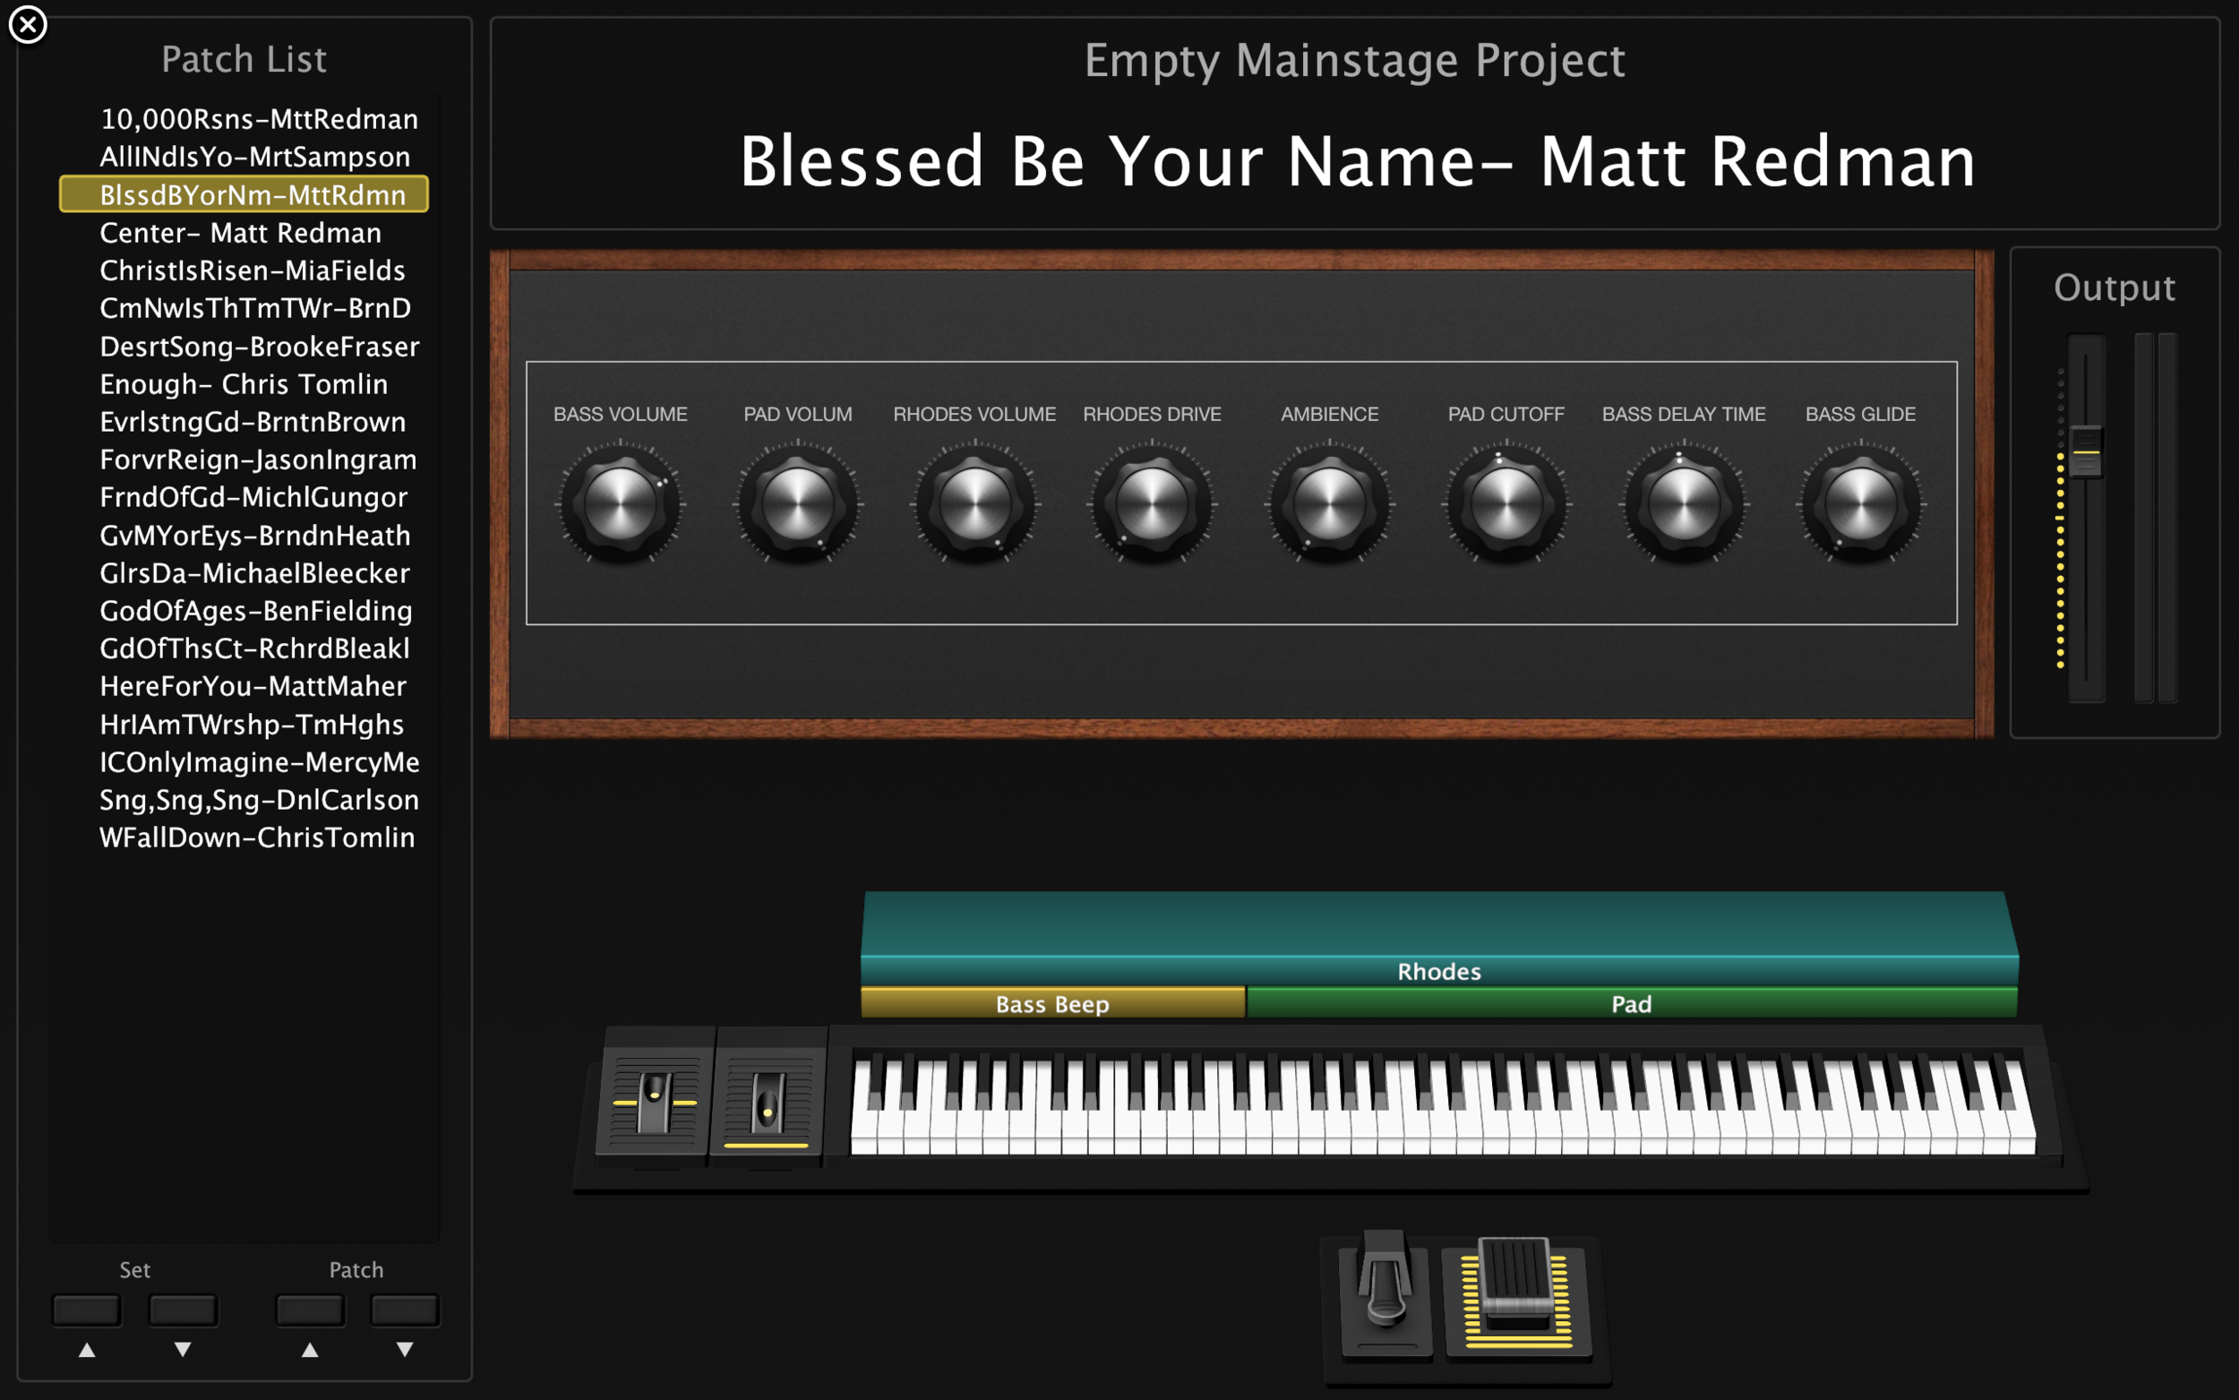Click the second Set button
Screen dimensions: 2239x1400
[183, 1310]
